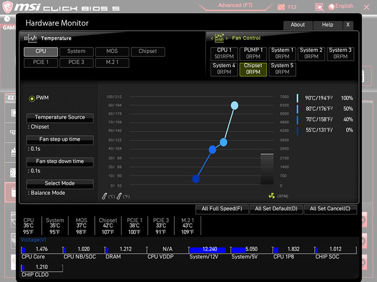The width and height of the screenshot is (377, 282).
Task: Select the System 5 fan
Action: tap(282, 69)
